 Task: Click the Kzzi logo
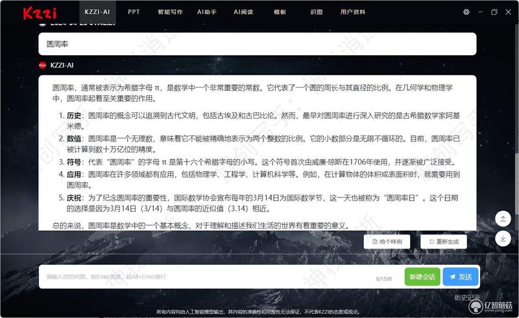[40, 12]
